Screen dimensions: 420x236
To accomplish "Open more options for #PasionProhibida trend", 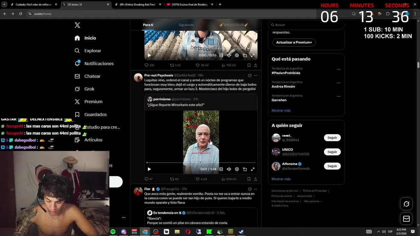I will tap(339, 69).
